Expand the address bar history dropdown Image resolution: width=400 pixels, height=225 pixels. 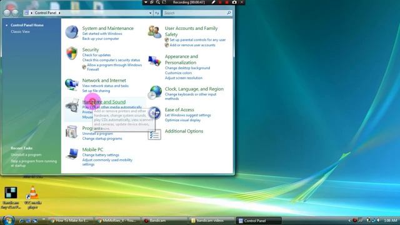point(150,12)
